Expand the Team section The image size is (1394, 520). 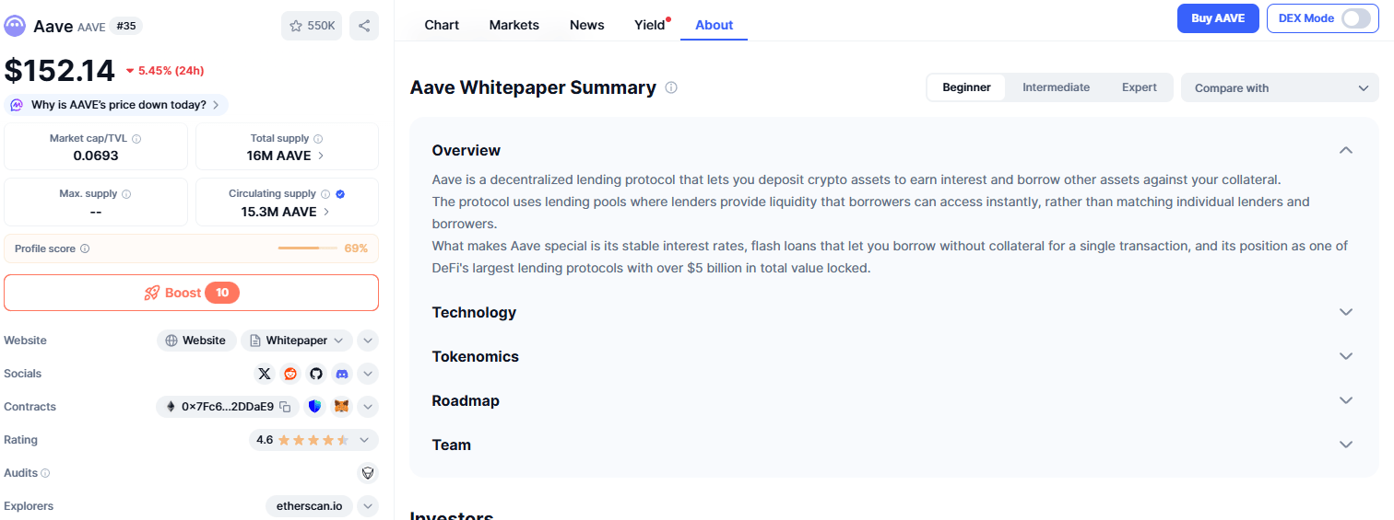point(1346,445)
